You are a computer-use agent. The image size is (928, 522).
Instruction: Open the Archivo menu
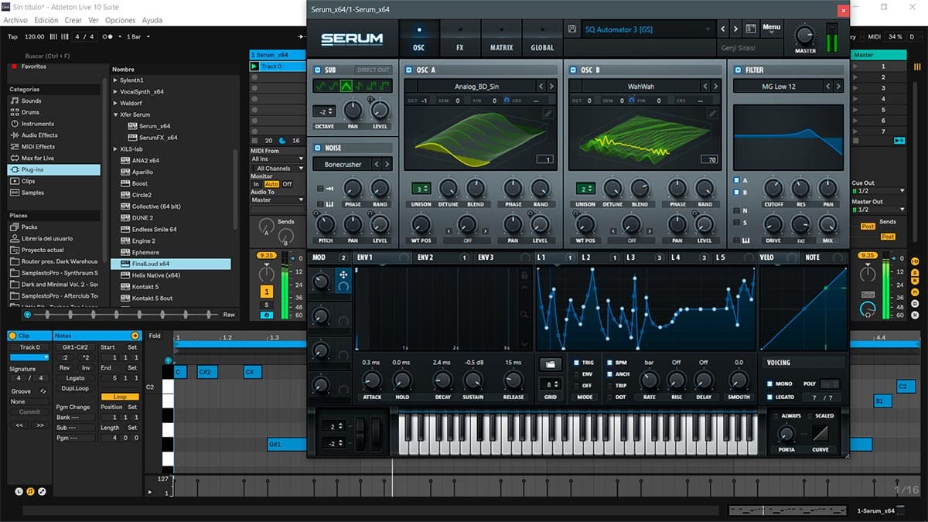15,20
